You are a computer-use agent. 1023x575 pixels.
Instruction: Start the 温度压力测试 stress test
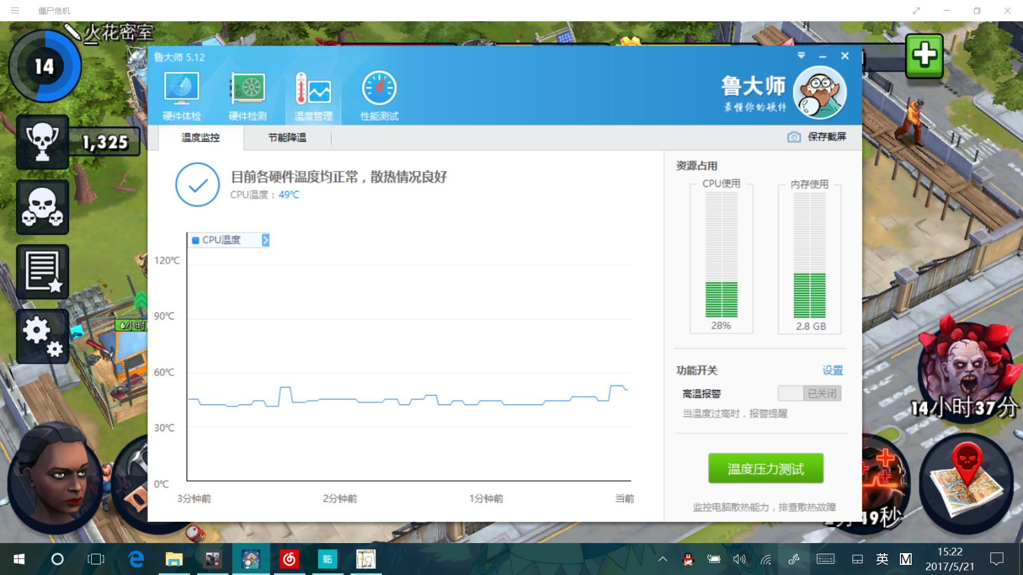point(765,469)
